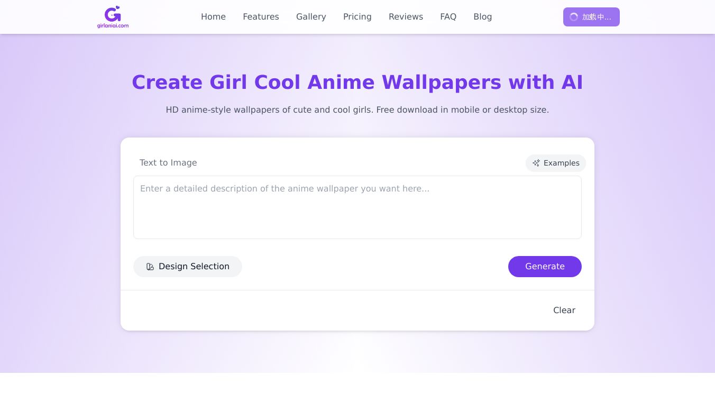Click the loading spinner icon in header
This screenshot has width=715, height=402.
coord(574,17)
